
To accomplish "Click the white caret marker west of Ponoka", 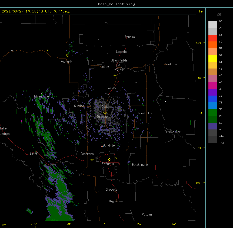I will (x=99, y=40).
